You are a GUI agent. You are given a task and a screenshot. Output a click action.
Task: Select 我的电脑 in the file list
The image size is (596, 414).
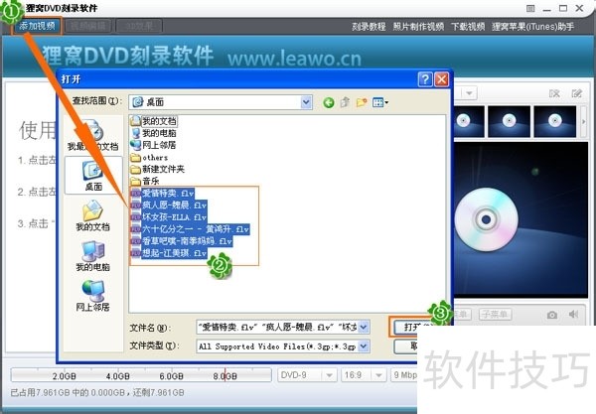tap(154, 133)
